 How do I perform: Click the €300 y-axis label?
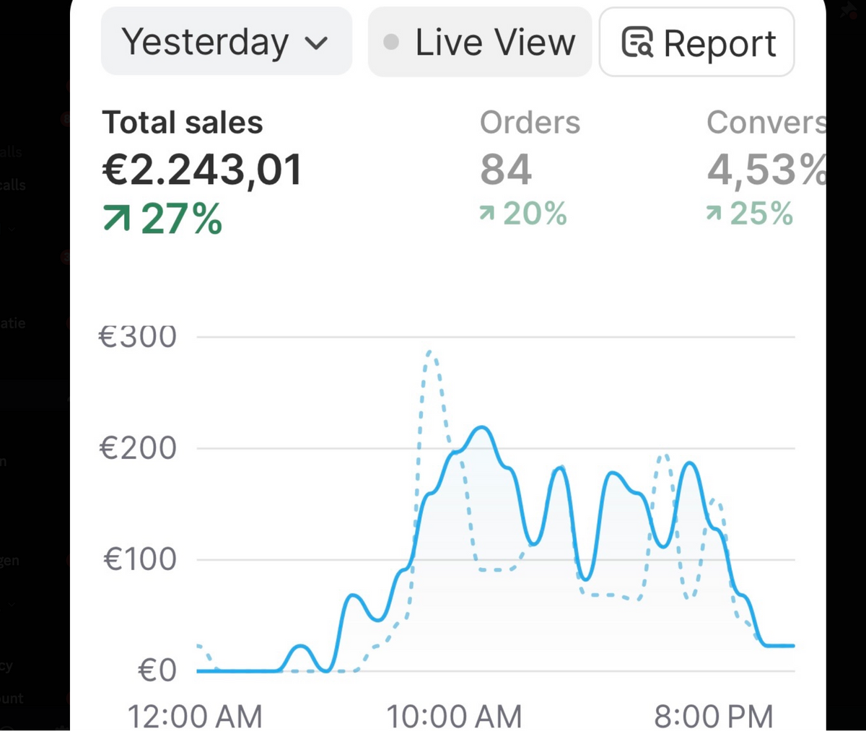tap(138, 336)
